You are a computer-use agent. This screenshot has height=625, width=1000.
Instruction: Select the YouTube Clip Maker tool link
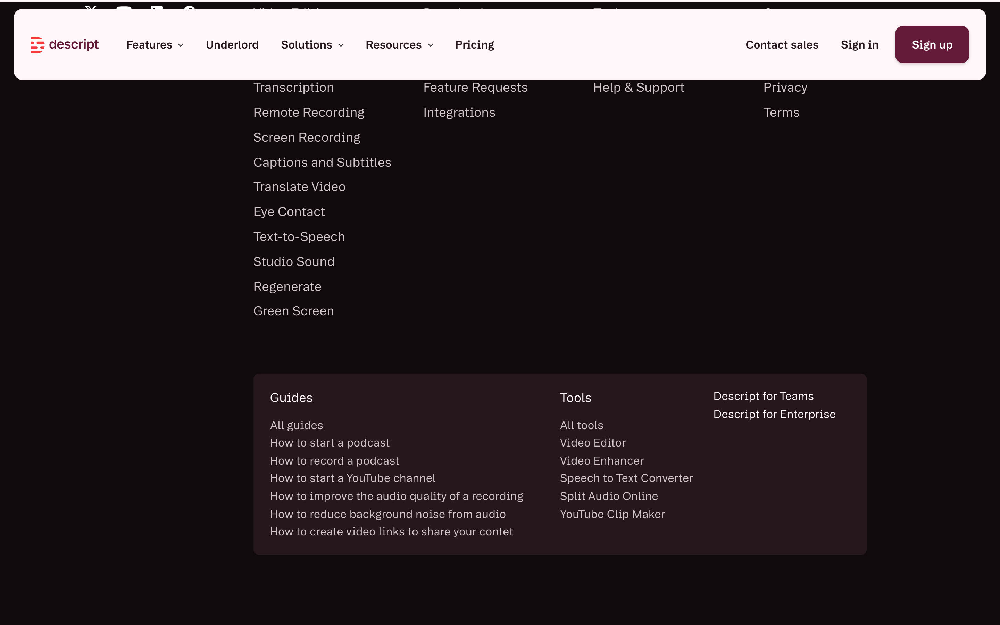(x=612, y=514)
